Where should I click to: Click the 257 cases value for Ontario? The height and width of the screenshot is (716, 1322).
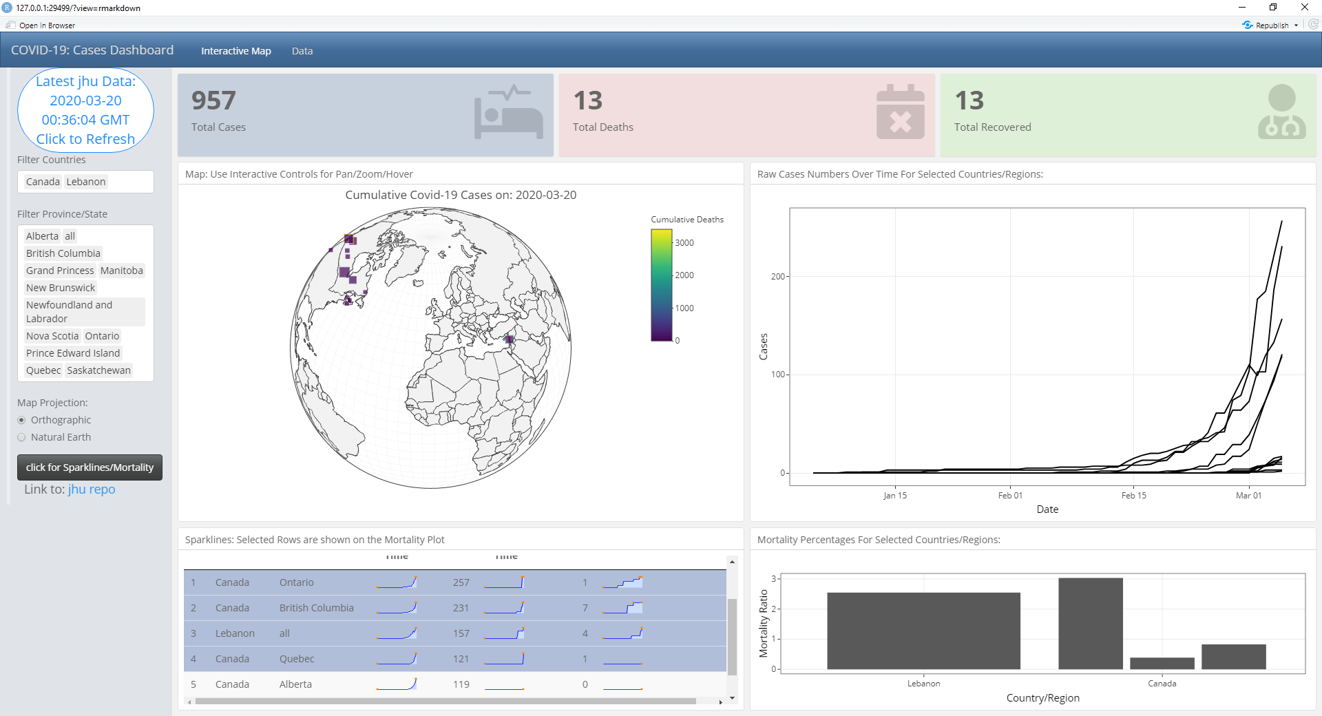pos(461,582)
